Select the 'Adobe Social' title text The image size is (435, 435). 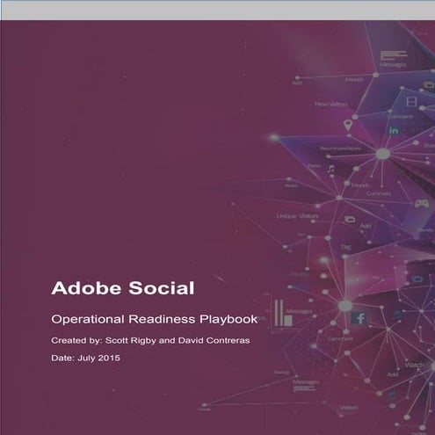pyautogui.click(x=123, y=288)
